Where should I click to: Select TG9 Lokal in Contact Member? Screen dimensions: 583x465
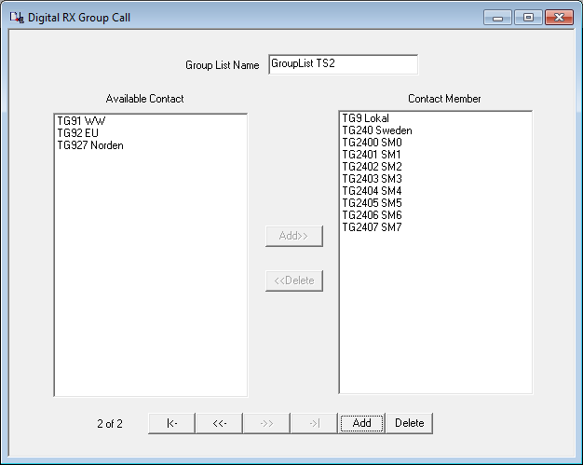tap(365, 118)
